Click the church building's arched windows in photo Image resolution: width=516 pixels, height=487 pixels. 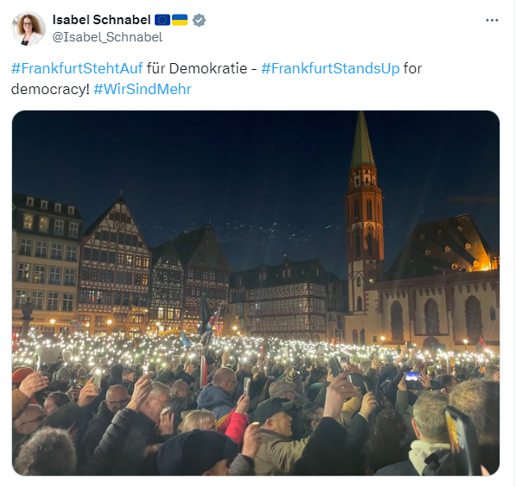433,316
